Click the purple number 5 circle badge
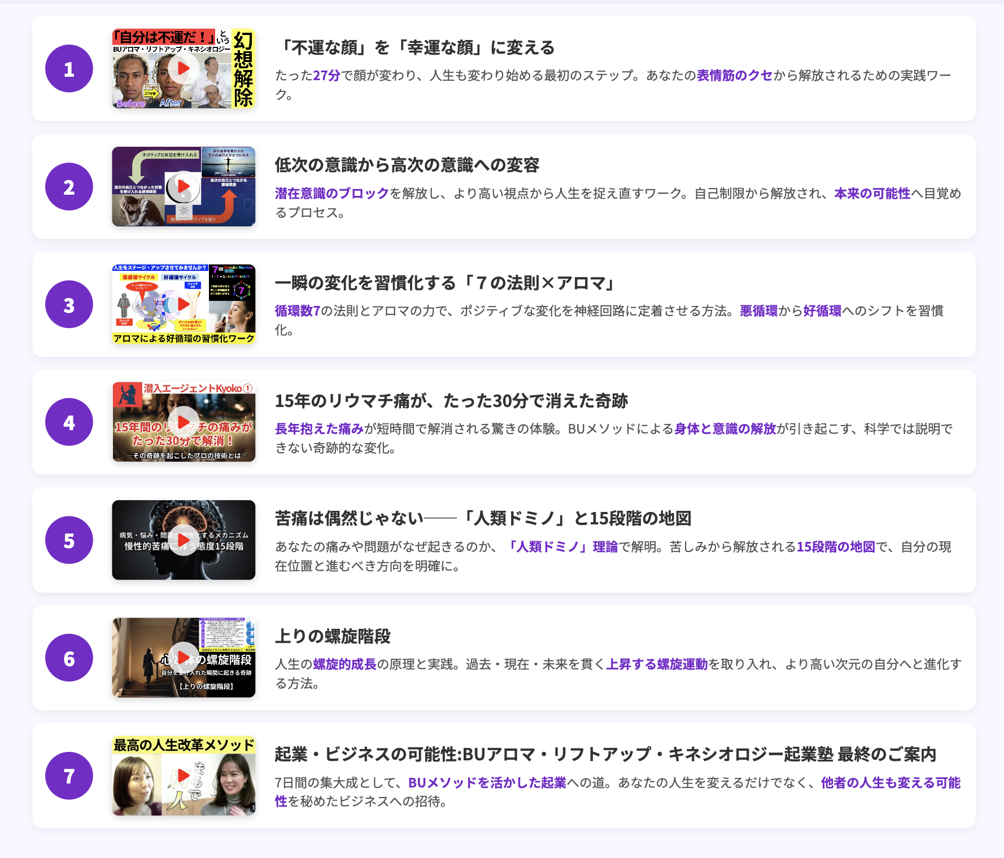 [69, 540]
